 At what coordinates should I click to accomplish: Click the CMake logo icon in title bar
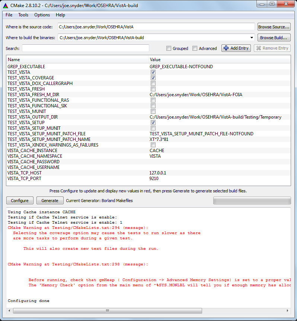click(5, 6)
